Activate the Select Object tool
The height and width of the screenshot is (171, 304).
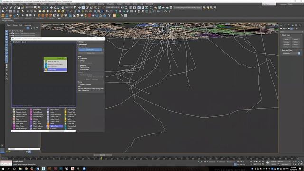pos(35,8)
